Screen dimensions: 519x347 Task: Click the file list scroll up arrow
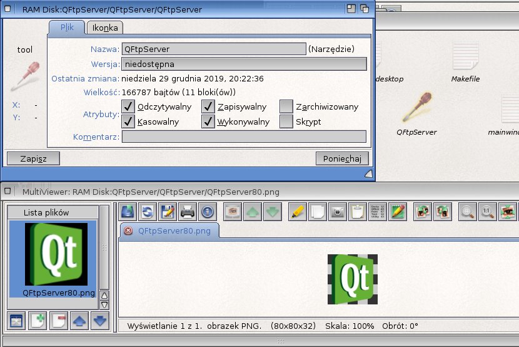pyautogui.click(x=104, y=296)
